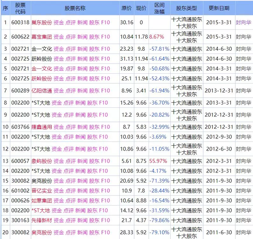Click the 股票代码 column header
This screenshot has height=239, width=253.
click(20, 8)
